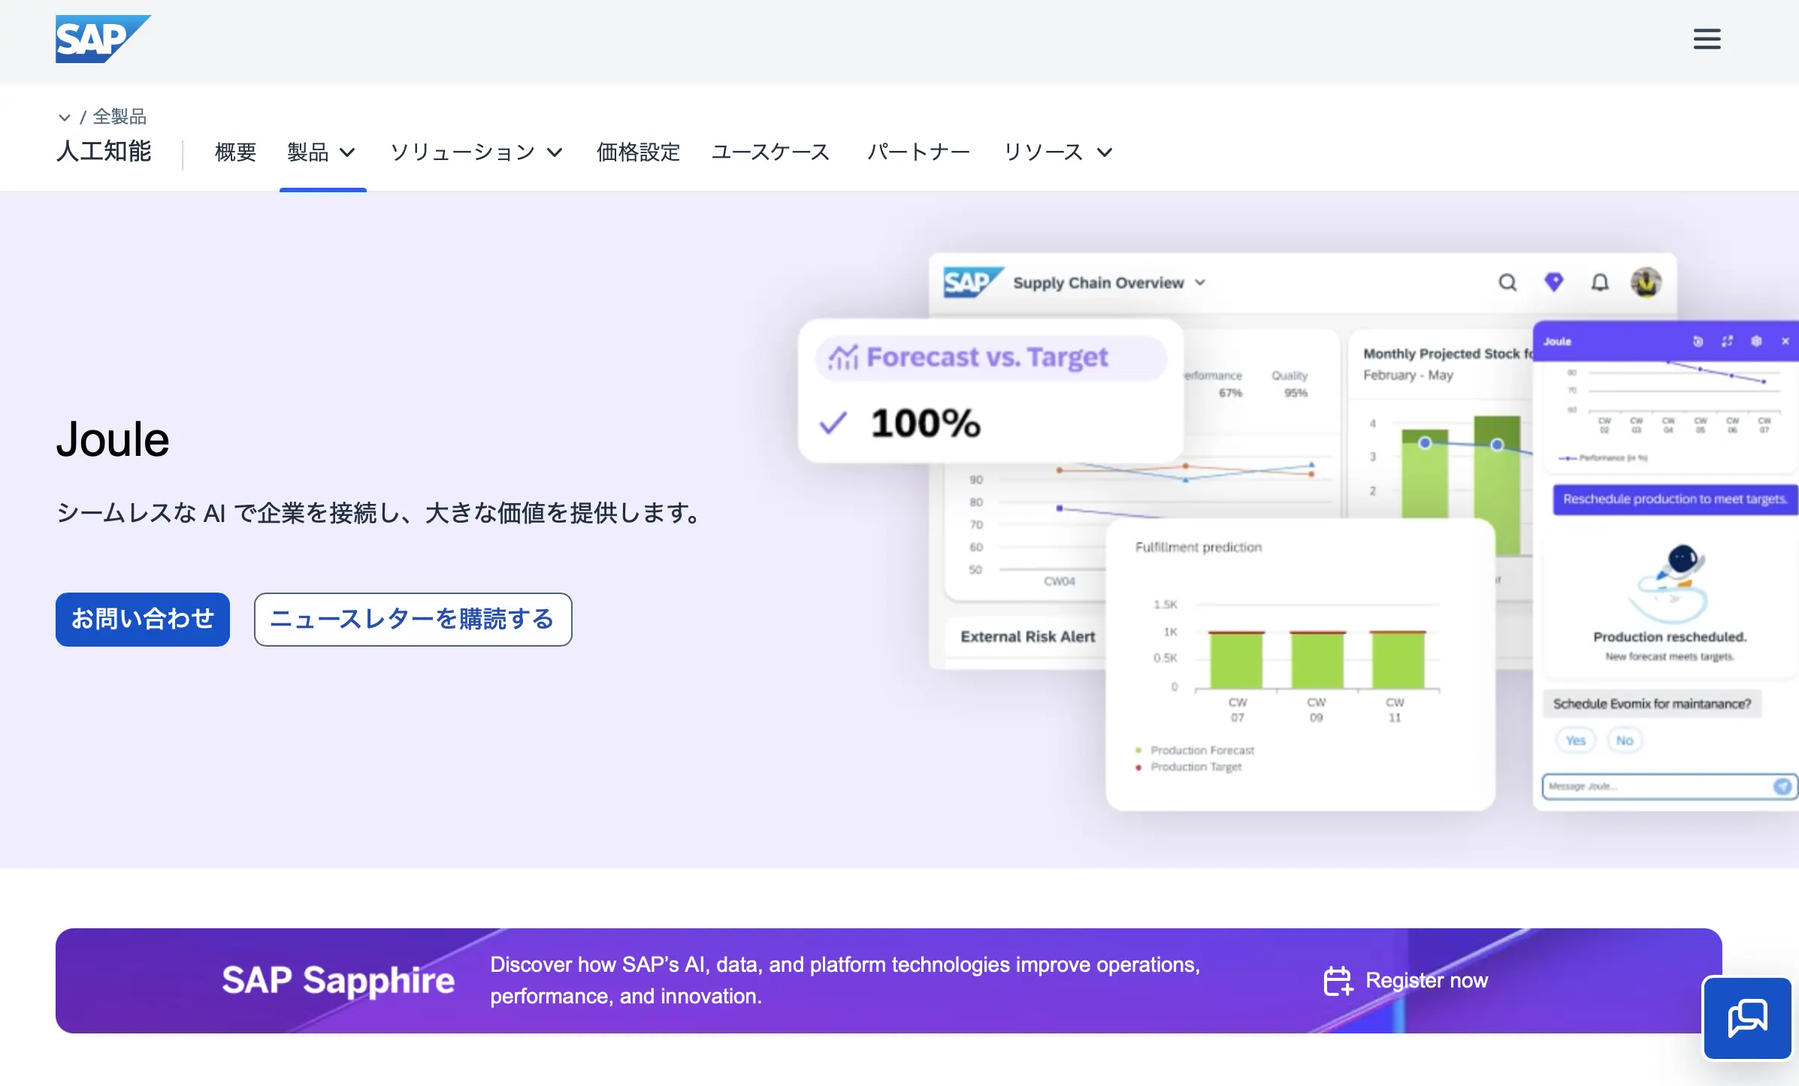
Task: Click the Joule diamond icon in the shell bar
Action: coord(1554,283)
